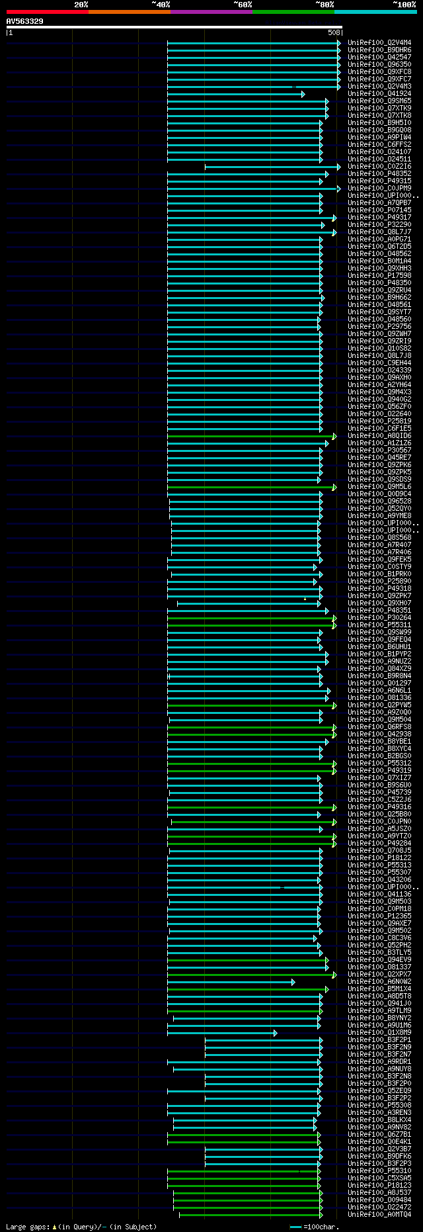This screenshot has height=1232, width=423.
Task: Click the arrowhead ending the UniRef100_P49317 bar
Action: [334, 218]
